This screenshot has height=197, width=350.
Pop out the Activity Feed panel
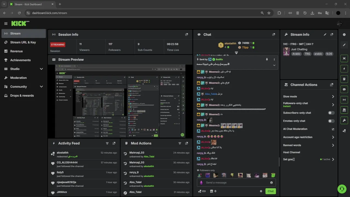point(114,143)
